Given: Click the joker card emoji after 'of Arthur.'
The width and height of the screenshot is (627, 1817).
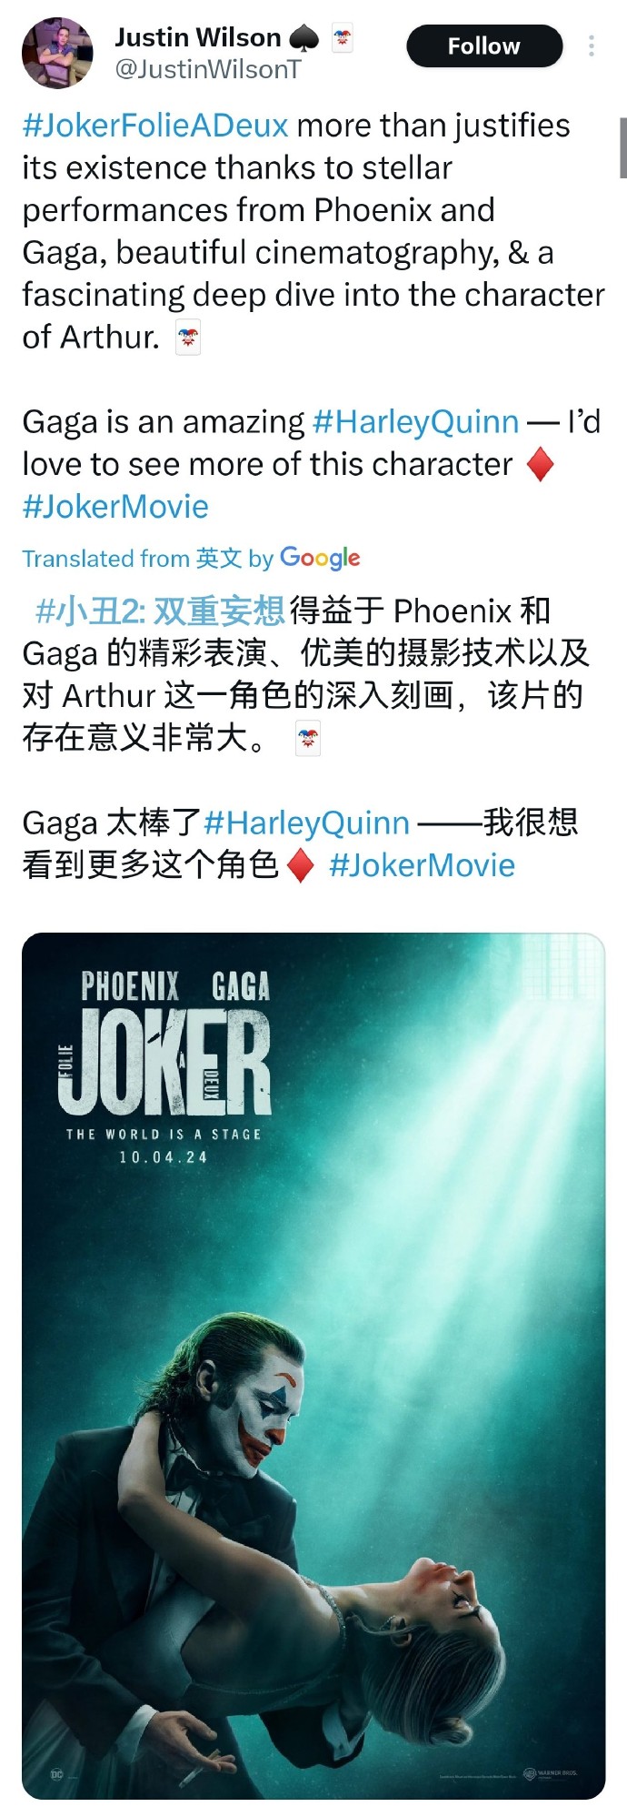Looking at the screenshot, I should click(187, 337).
